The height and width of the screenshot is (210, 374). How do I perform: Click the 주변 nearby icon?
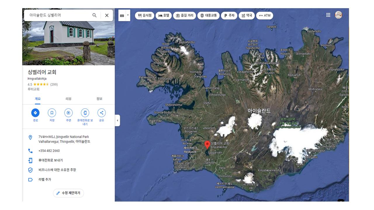[x=68, y=113]
